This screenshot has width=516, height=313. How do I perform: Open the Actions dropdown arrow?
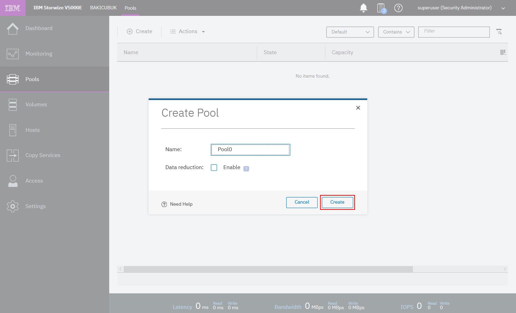(203, 32)
